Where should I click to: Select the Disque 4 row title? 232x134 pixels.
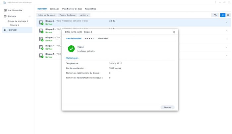click(50, 46)
